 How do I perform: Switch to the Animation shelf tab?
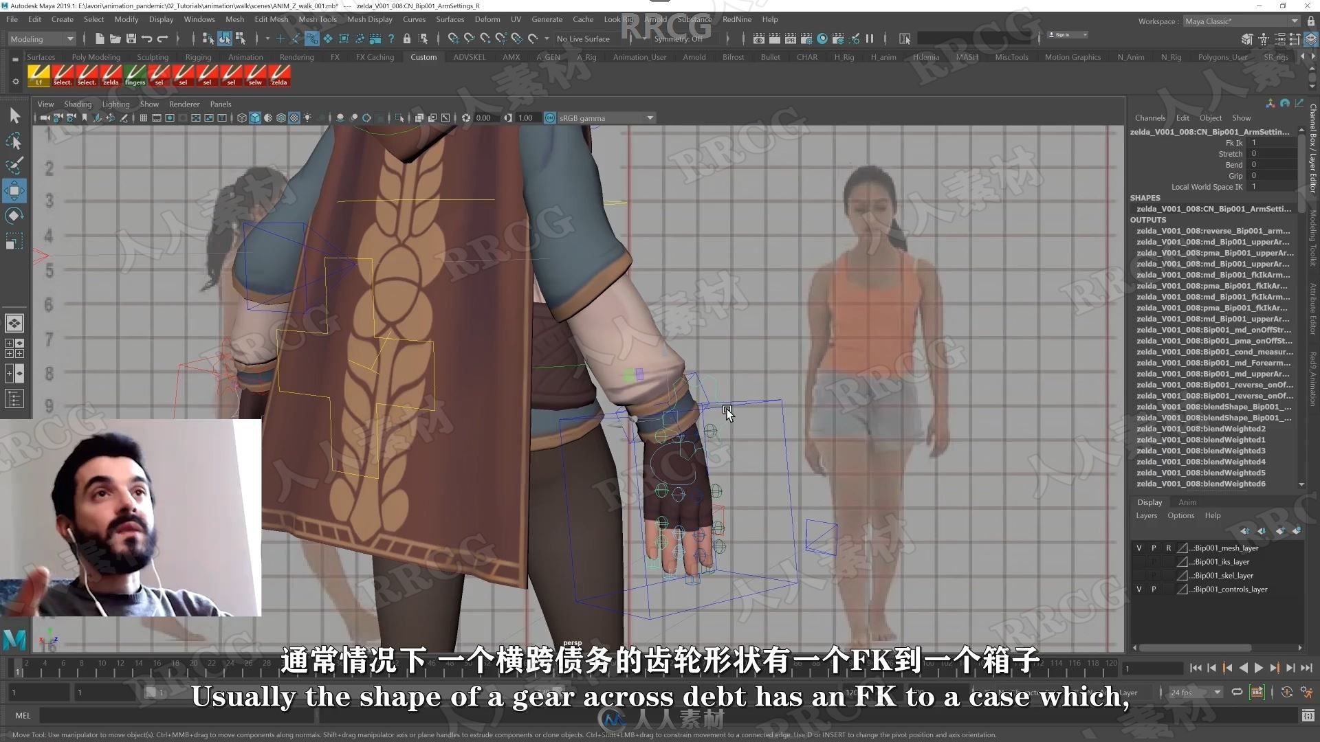(245, 57)
